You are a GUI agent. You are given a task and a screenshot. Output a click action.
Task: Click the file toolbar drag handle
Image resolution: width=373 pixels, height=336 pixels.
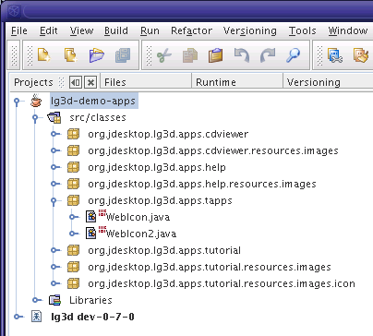[30, 55]
